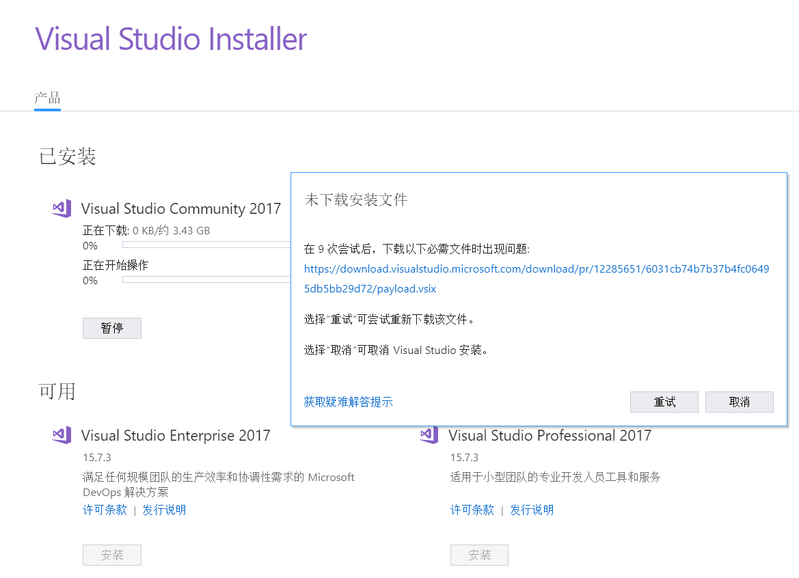Click the Visual Studio Professional 2017 logo icon
799x578 pixels.
(429, 435)
